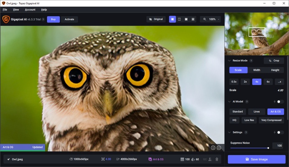Viewport: 289px width, 167px height.
Task: Select the Lines AI model
Action: coord(256,111)
